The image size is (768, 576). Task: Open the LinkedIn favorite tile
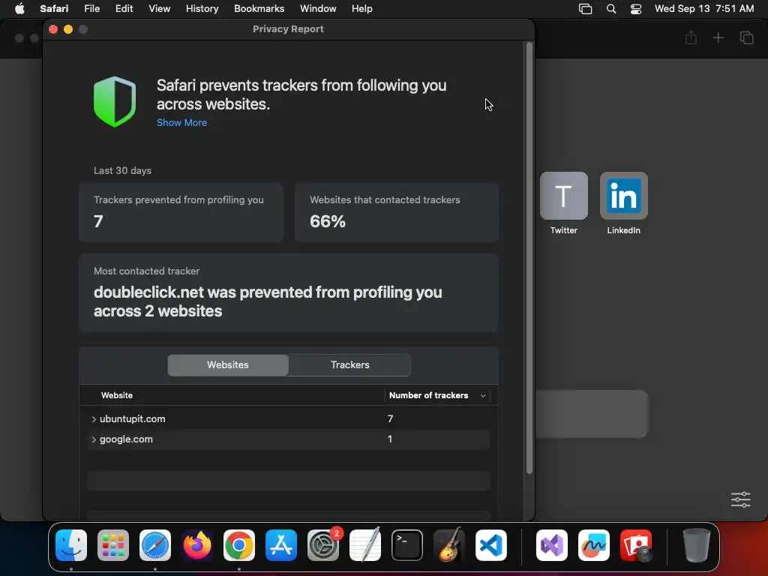[623, 196]
